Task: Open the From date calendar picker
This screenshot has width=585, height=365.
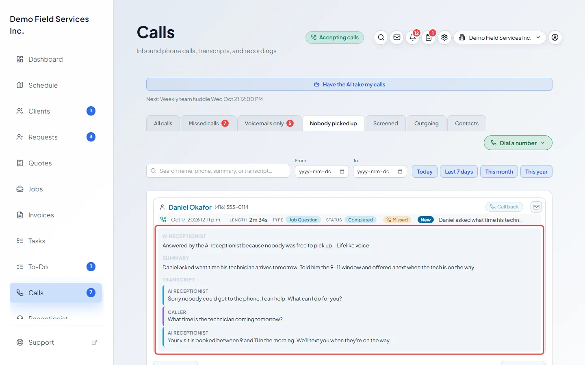Action: click(342, 172)
